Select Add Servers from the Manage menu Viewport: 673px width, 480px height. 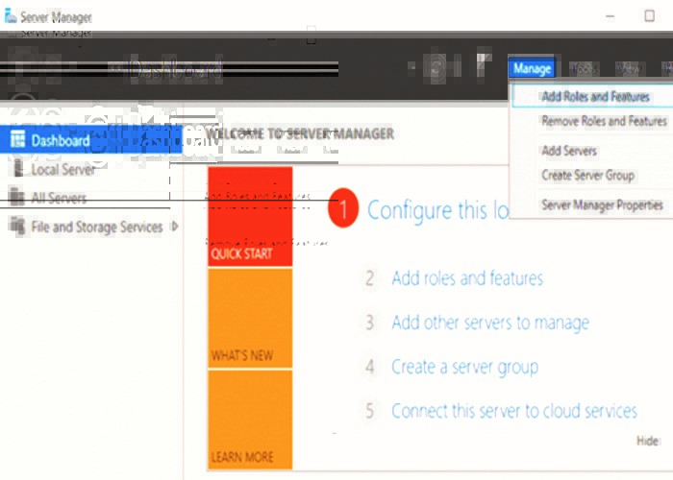[569, 151]
